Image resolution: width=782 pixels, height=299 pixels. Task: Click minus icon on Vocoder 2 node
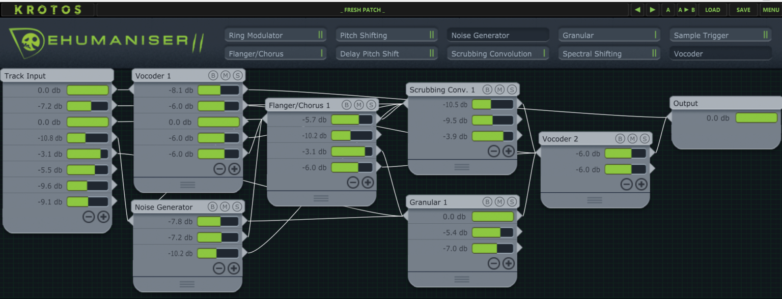tap(627, 185)
